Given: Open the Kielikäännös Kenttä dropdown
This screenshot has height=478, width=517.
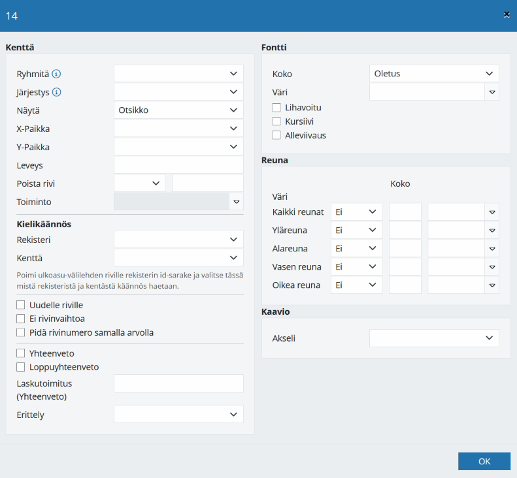Looking at the screenshot, I should click(x=178, y=258).
